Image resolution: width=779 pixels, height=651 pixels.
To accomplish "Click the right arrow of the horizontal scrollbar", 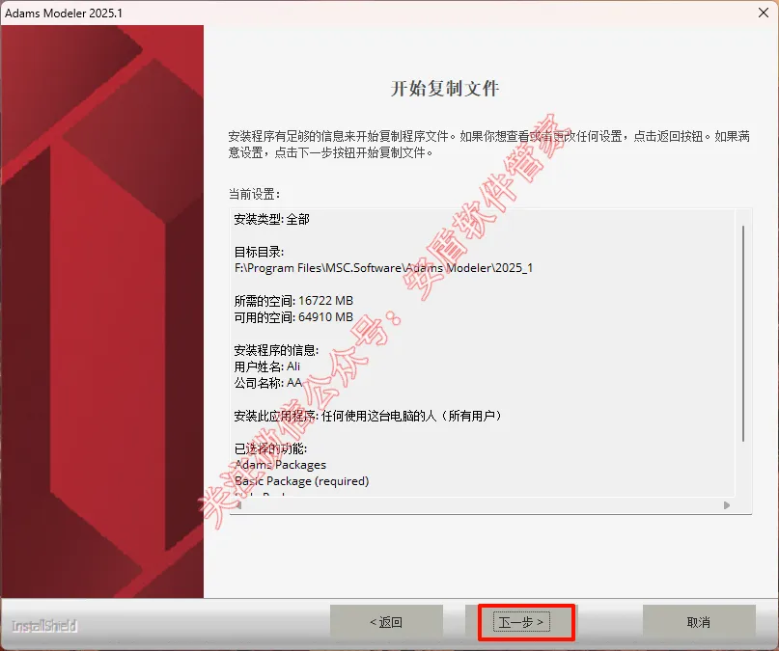I will point(727,505).
